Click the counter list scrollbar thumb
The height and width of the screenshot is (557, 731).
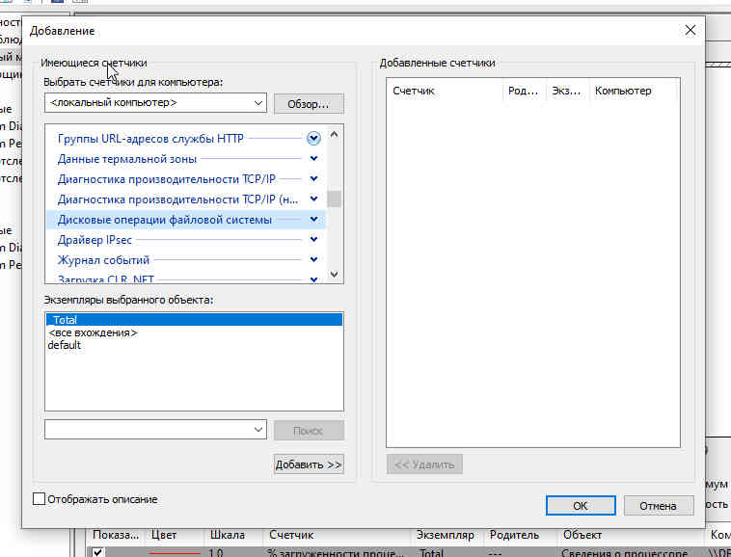(x=334, y=199)
